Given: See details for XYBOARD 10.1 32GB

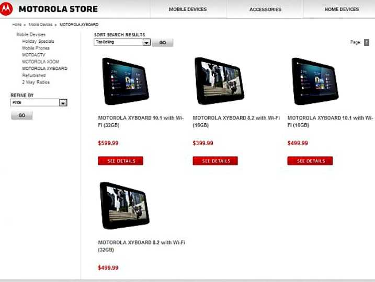Looking at the screenshot, I should point(120,161).
